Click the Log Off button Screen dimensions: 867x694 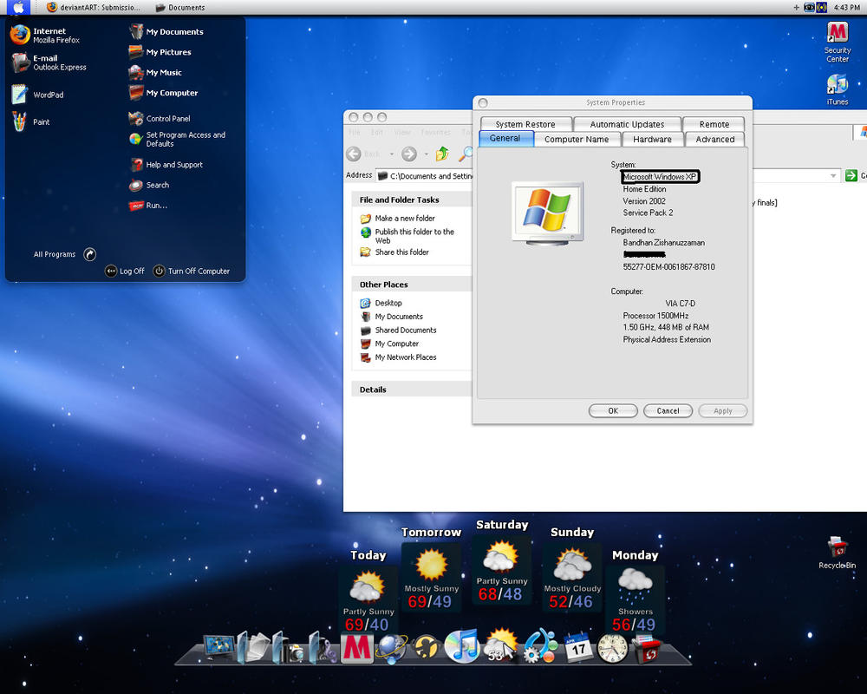(x=125, y=271)
